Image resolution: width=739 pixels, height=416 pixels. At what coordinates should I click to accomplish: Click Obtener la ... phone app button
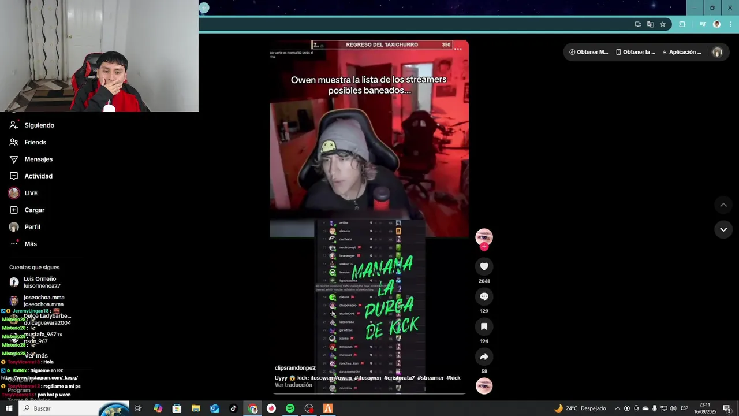click(x=636, y=52)
